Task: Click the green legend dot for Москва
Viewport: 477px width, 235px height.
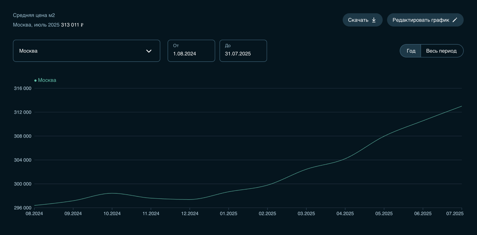Action: click(35, 81)
